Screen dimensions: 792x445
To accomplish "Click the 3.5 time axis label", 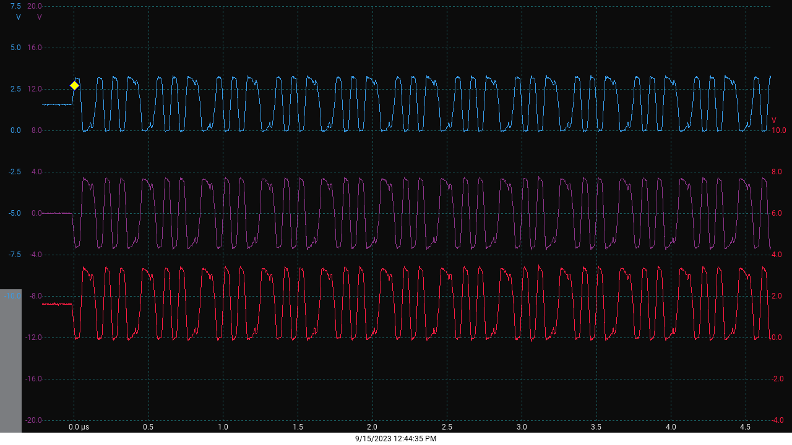I will [x=596, y=427].
